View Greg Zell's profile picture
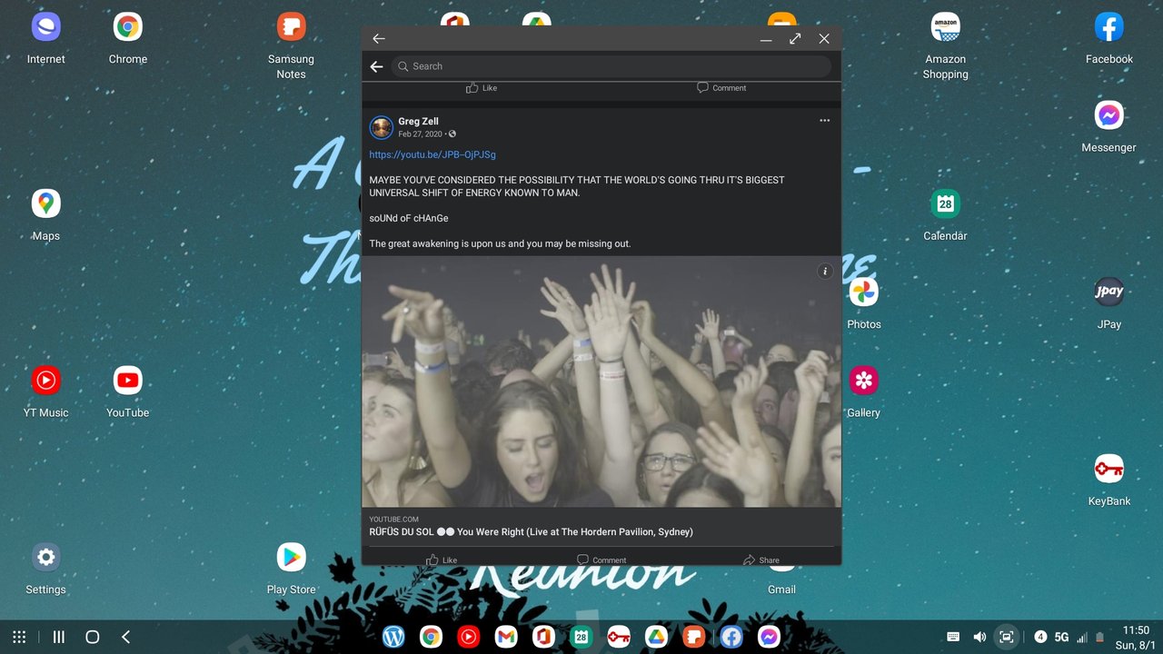This screenshot has width=1163, height=654. tap(382, 127)
